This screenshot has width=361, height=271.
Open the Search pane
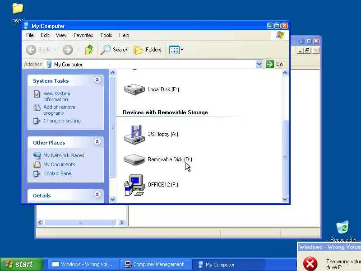tap(114, 50)
